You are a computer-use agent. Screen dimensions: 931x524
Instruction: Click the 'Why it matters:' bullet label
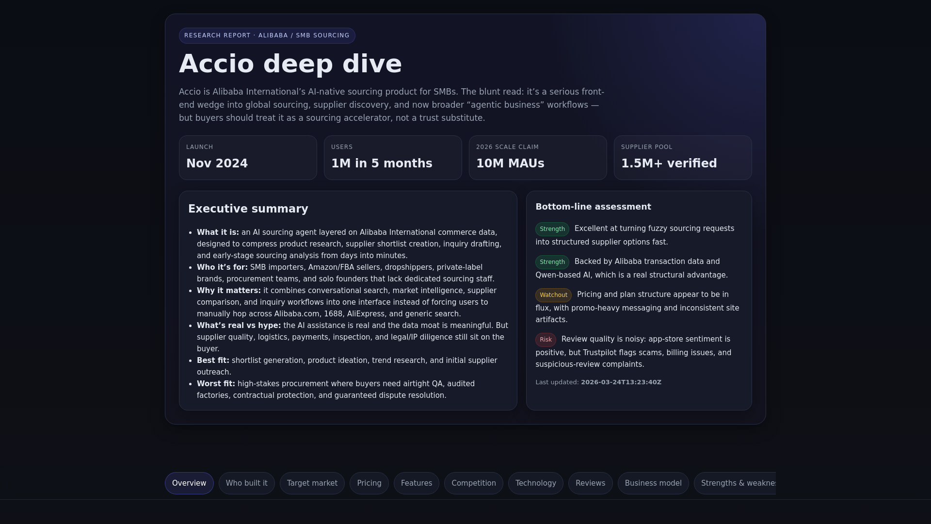point(229,291)
